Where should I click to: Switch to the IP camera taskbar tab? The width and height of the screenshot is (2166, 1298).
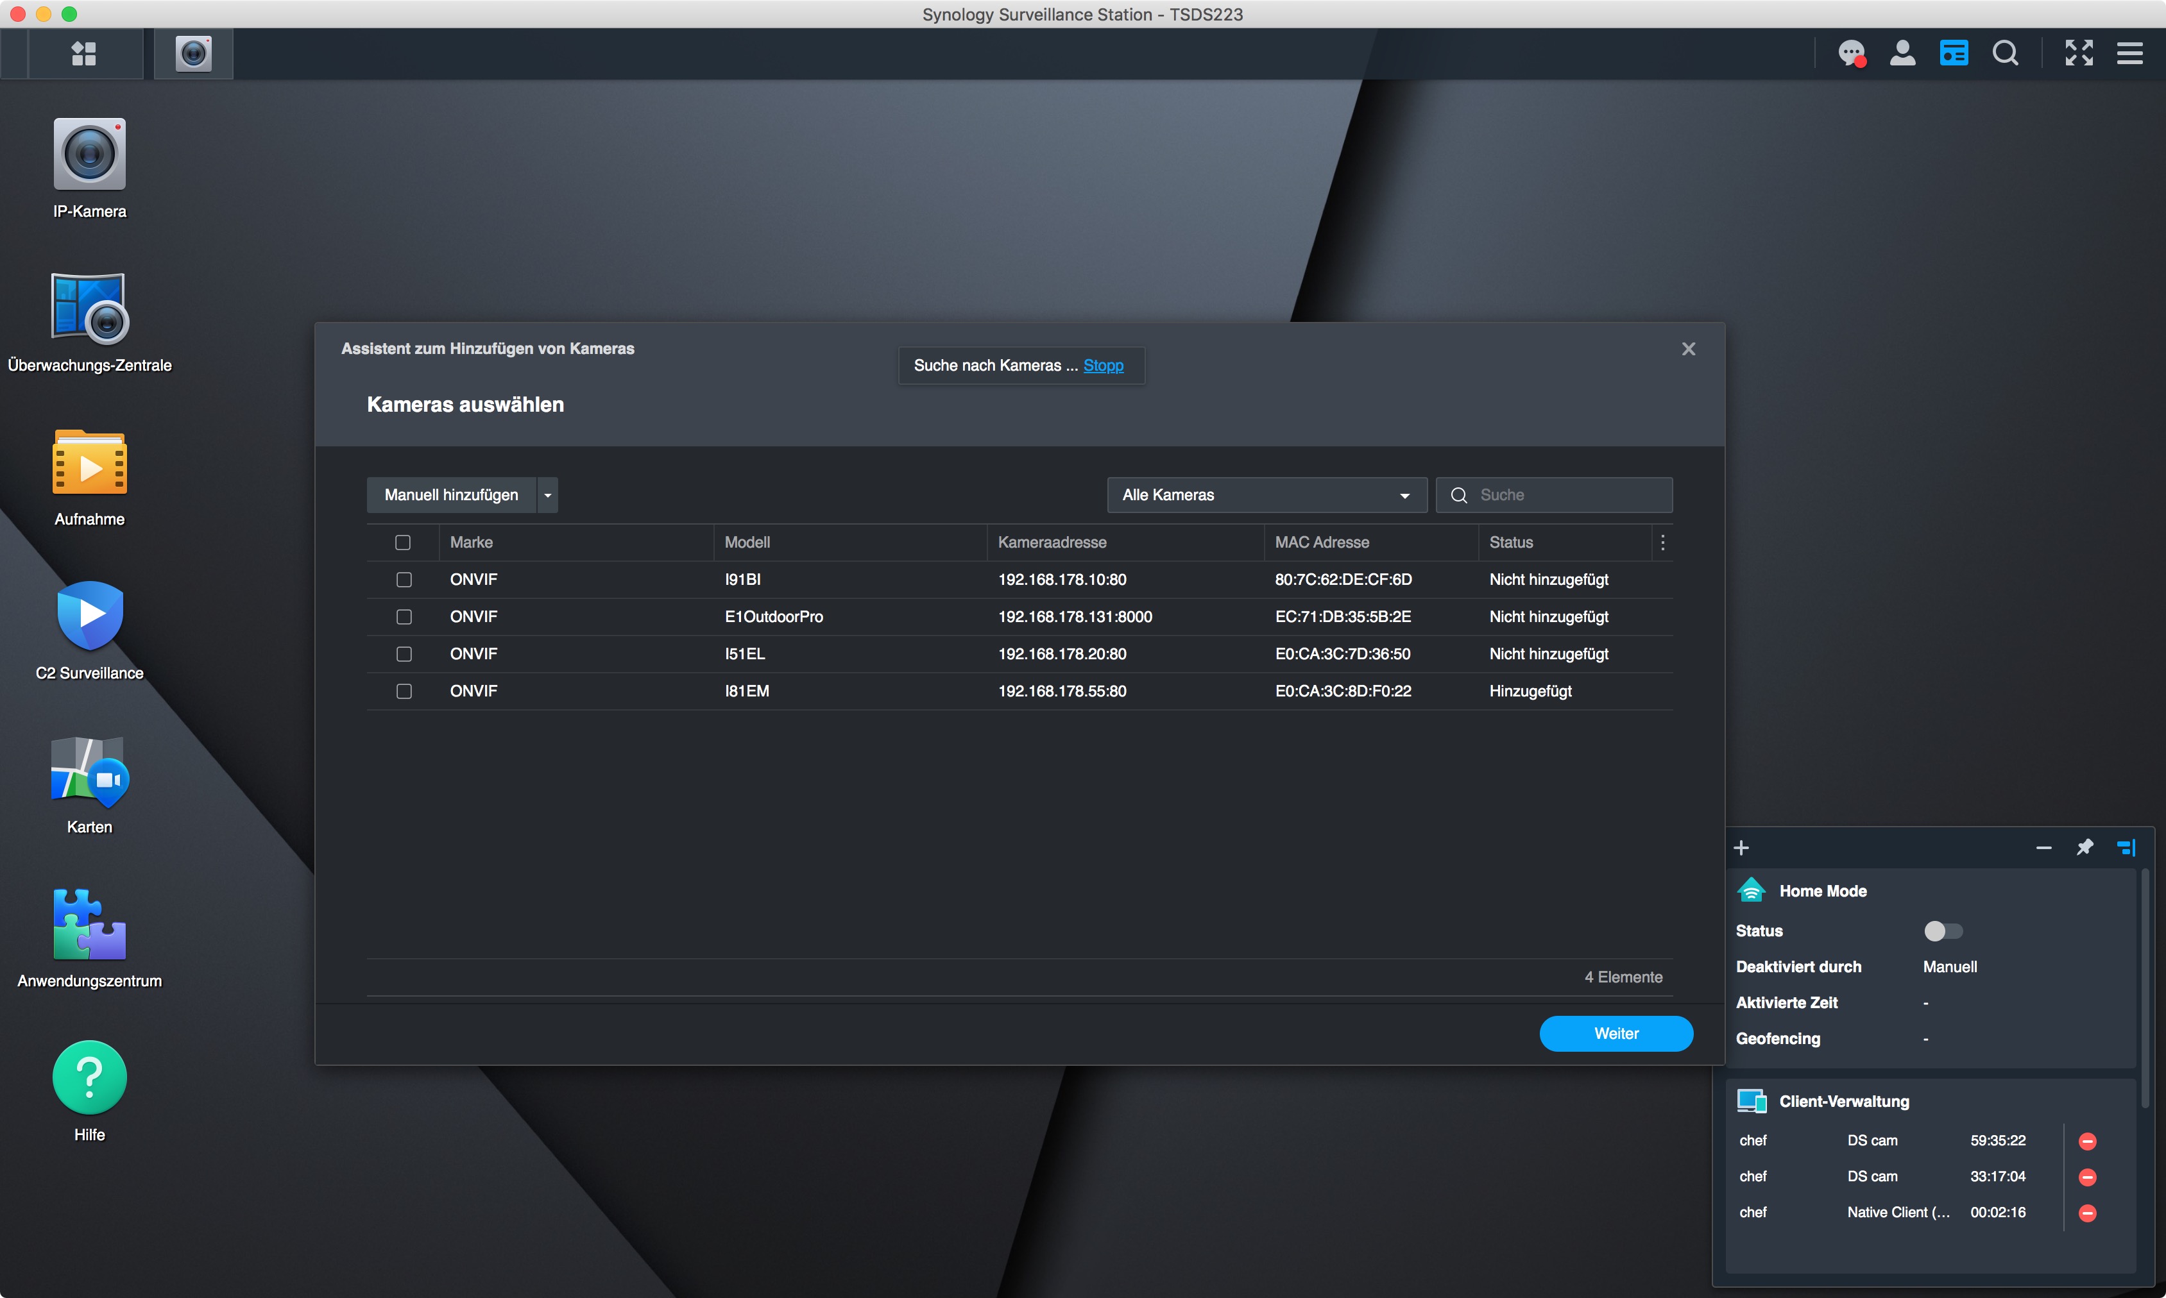coord(193,55)
